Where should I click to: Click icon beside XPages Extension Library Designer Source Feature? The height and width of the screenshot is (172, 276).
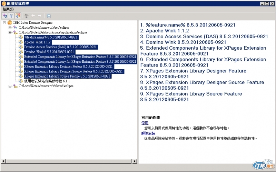click(x=21, y=71)
